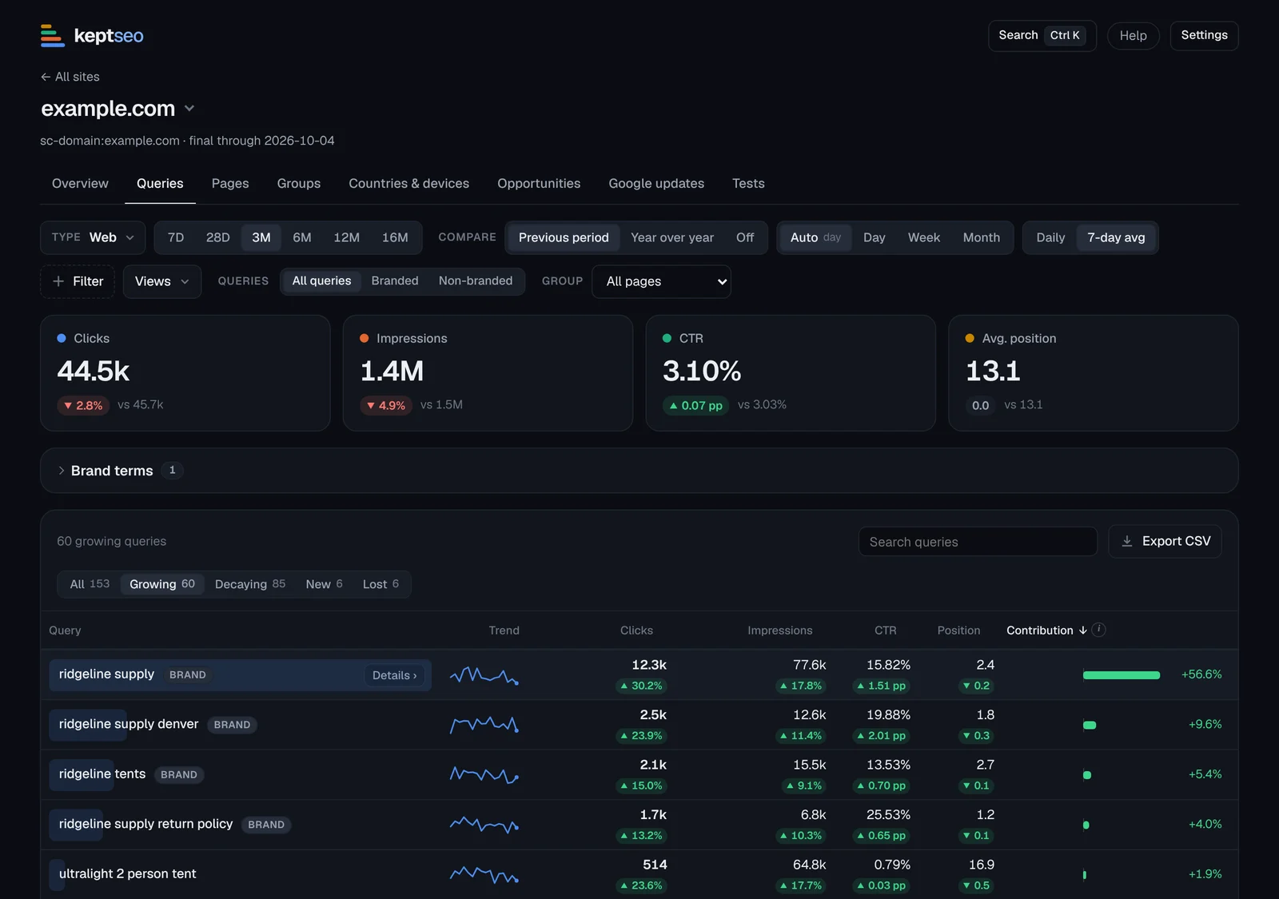
Task: Select the Branded queries filter
Action: [x=395, y=280]
